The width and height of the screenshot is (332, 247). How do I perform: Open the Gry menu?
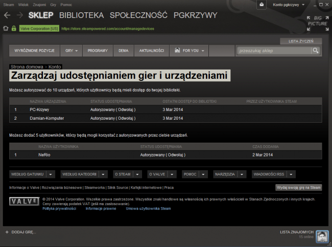click(x=53, y=5)
